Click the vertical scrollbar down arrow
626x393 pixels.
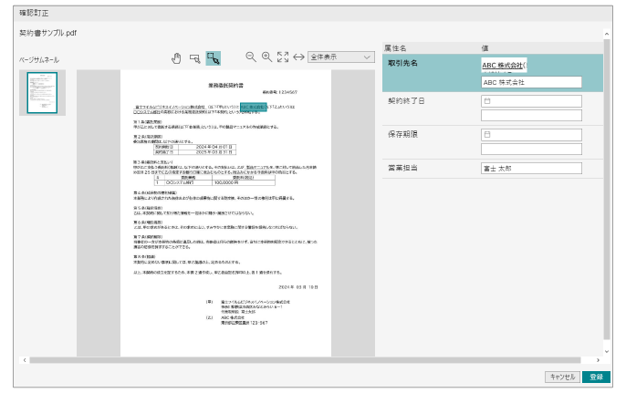point(607,351)
